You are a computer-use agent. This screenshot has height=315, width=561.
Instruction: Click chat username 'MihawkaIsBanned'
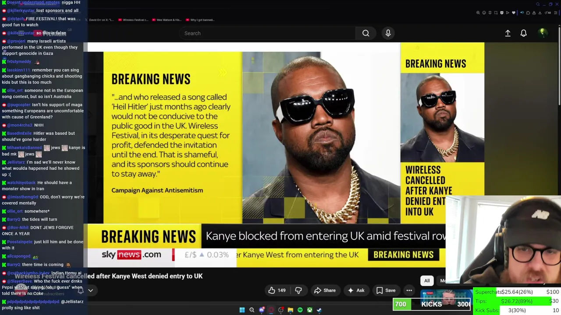point(25,148)
